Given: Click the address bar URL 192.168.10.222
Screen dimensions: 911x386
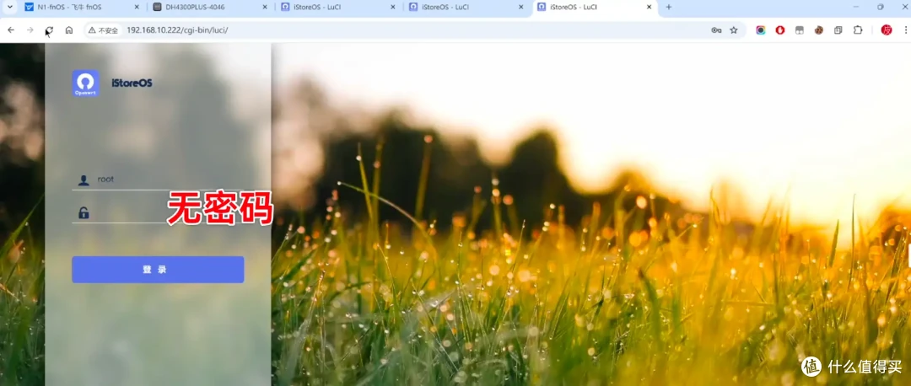Looking at the screenshot, I should tap(177, 30).
